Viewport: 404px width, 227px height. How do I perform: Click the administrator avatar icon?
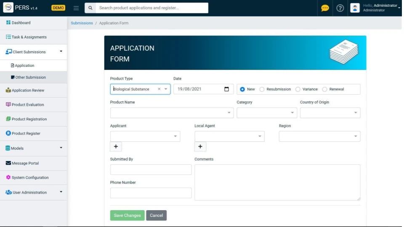(355, 8)
